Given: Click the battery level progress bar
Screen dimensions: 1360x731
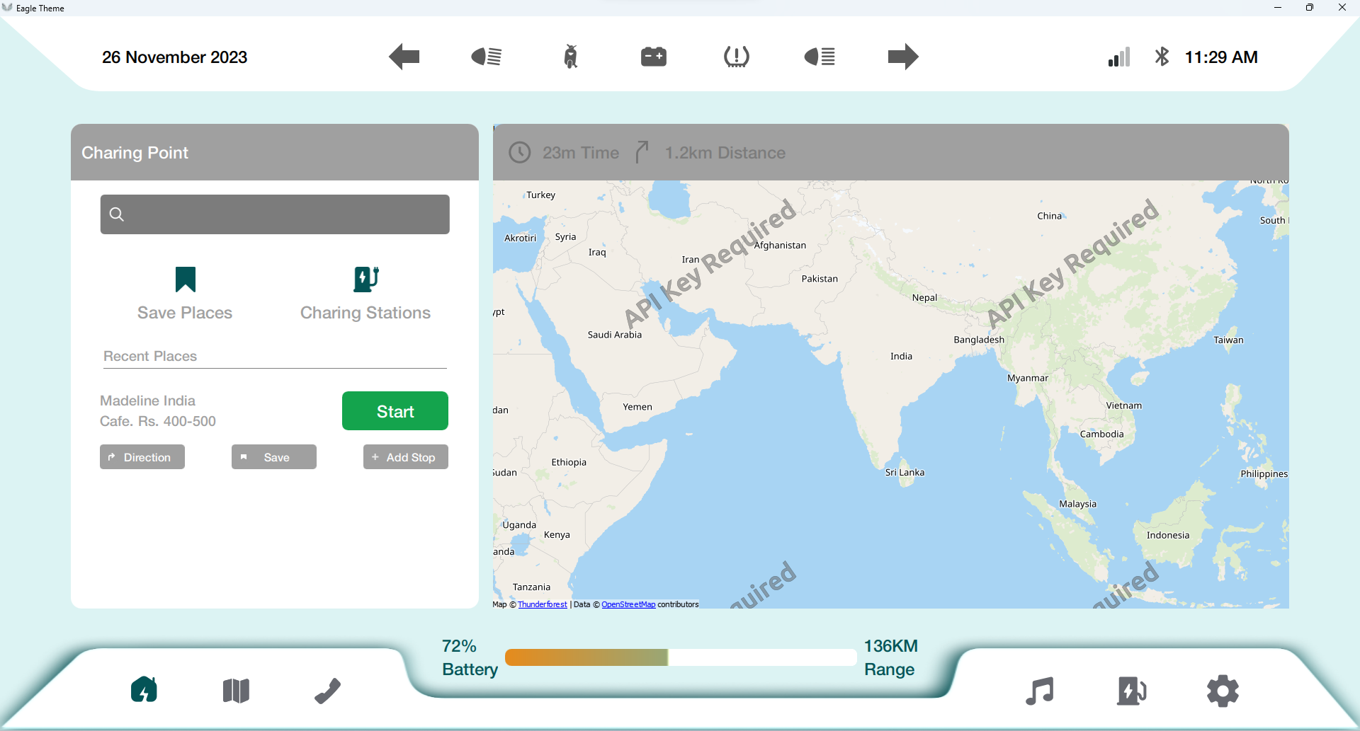Looking at the screenshot, I should pyautogui.click(x=681, y=657).
